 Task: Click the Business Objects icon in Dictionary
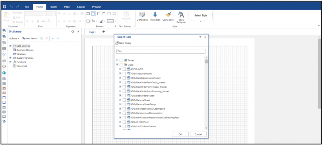click(x=14, y=50)
